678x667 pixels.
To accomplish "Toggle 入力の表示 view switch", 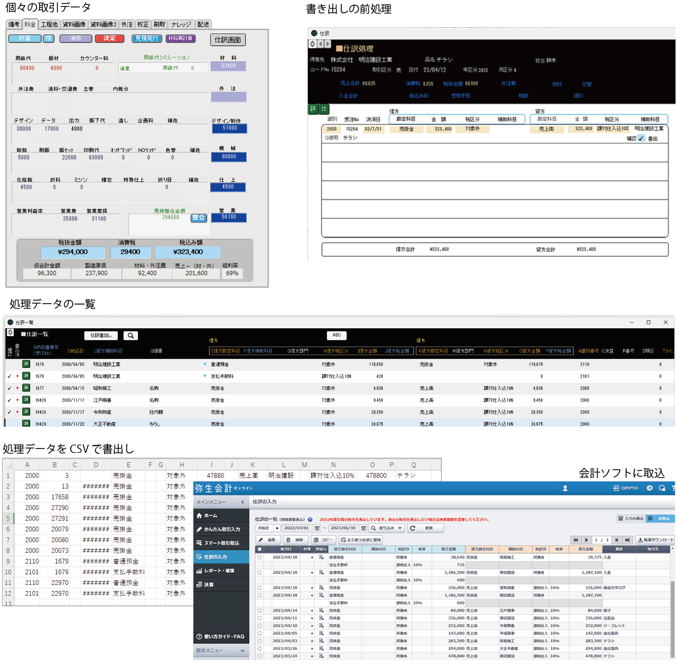I will pos(631,518).
